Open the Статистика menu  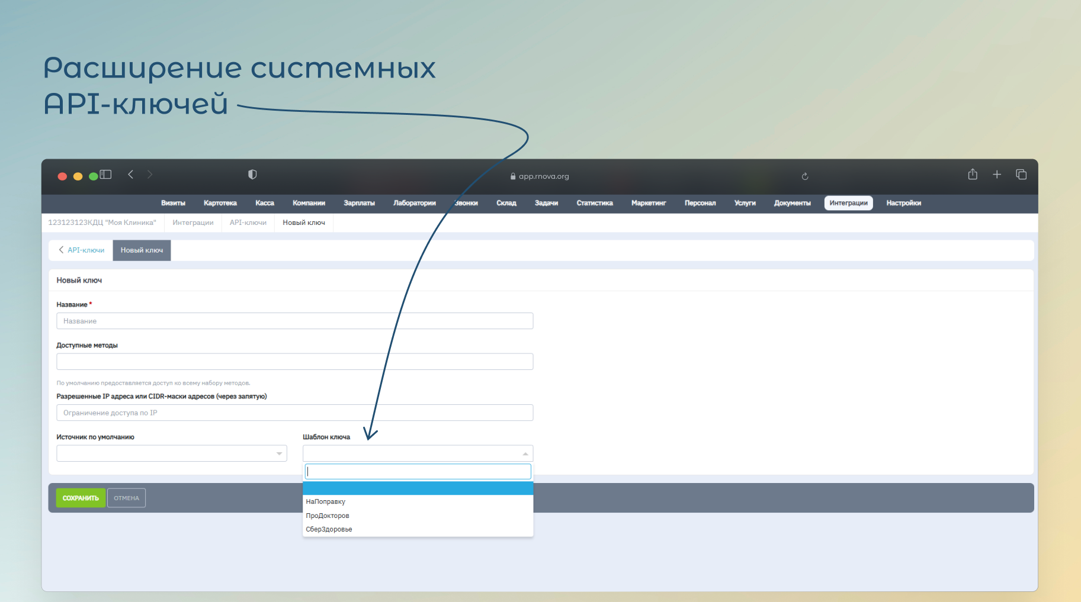click(x=595, y=203)
